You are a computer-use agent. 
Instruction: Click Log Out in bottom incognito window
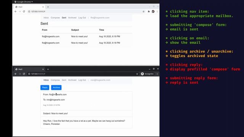pyautogui.click(x=82, y=80)
